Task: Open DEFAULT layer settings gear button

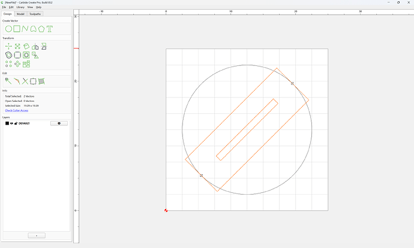Action: [x=59, y=123]
